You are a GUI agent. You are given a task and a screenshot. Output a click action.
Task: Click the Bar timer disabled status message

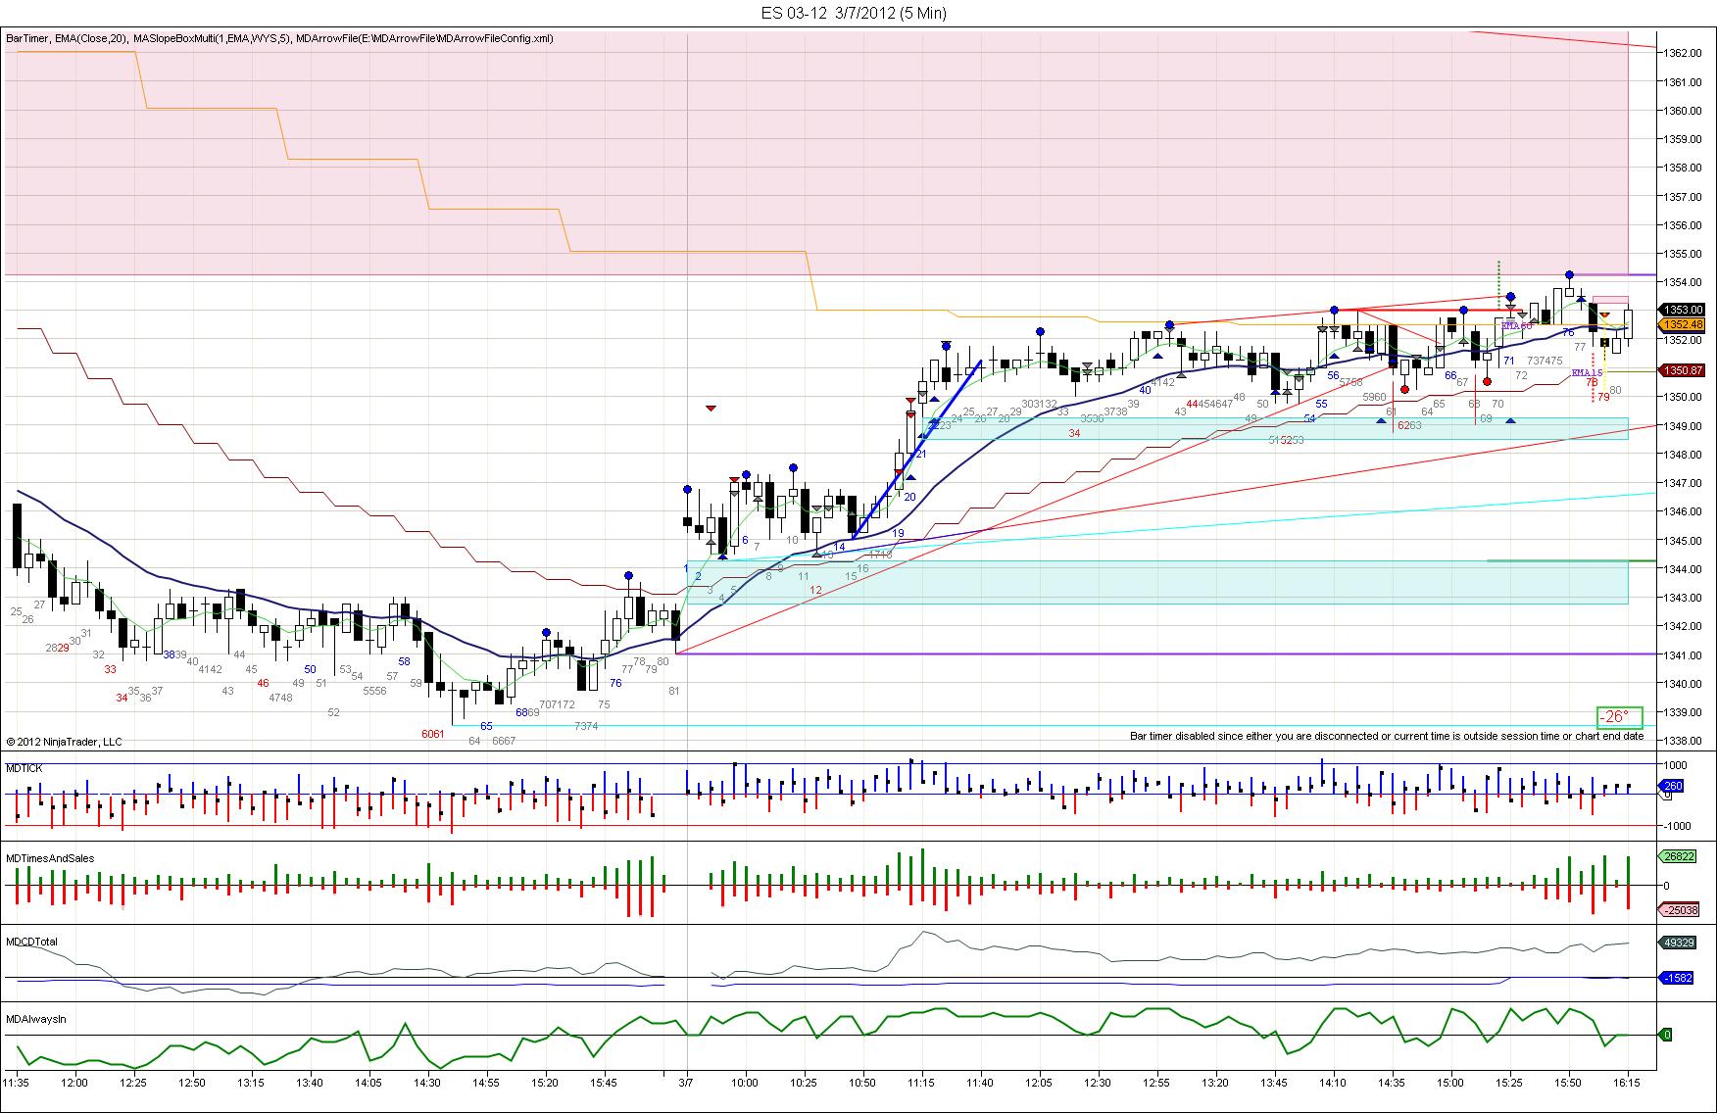coord(1387,736)
